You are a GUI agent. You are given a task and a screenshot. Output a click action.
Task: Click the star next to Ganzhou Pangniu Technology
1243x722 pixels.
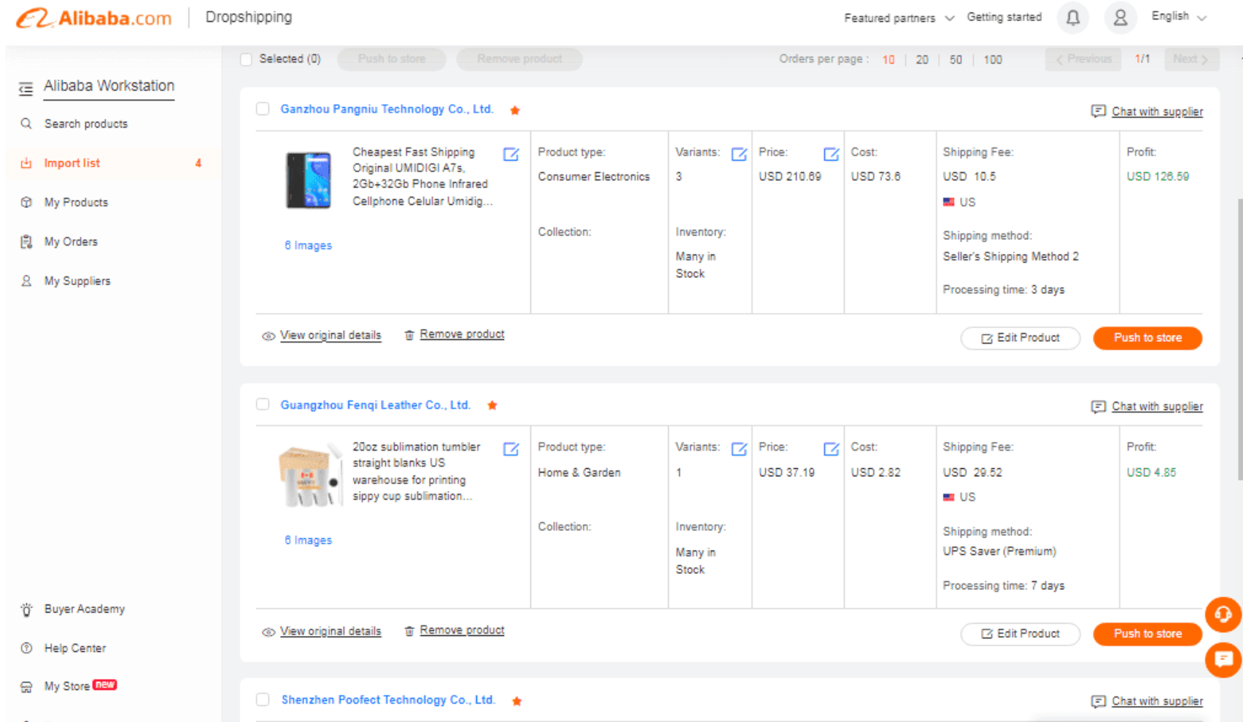tap(515, 110)
